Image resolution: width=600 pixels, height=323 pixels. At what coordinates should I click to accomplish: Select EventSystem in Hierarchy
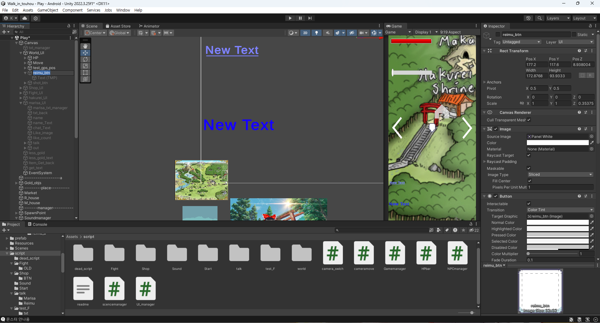pos(40,173)
